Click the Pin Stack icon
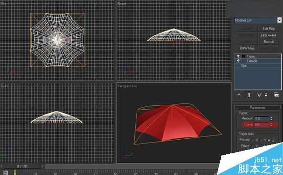The image size is (283, 175). click(239, 95)
